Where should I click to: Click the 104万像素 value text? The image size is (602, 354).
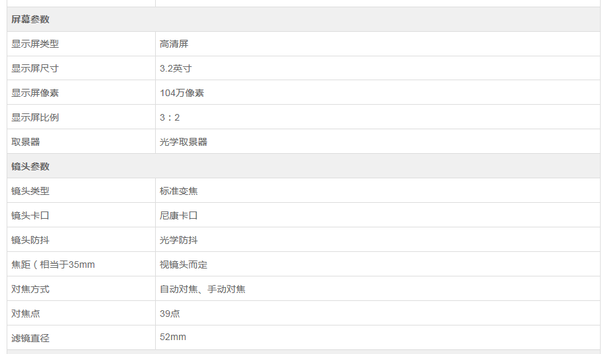tap(182, 93)
